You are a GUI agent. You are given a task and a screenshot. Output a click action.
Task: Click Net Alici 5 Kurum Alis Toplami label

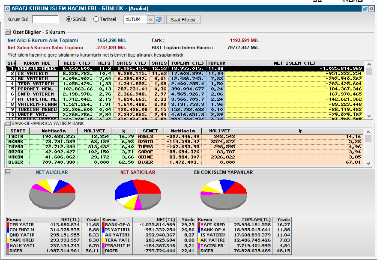coord(43,40)
